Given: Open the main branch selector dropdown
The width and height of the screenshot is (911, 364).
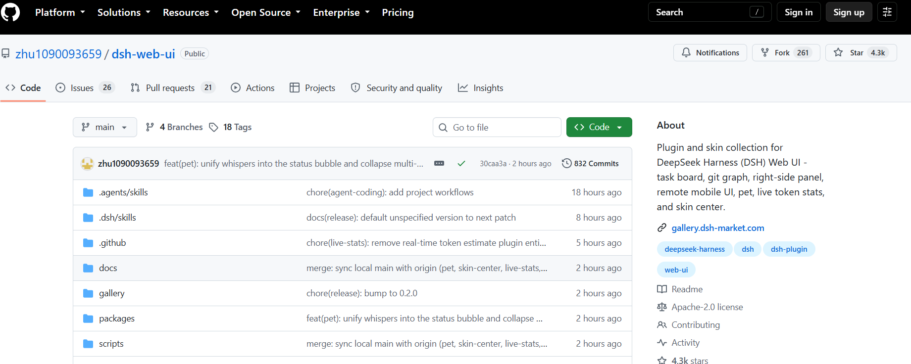Looking at the screenshot, I should [x=105, y=127].
